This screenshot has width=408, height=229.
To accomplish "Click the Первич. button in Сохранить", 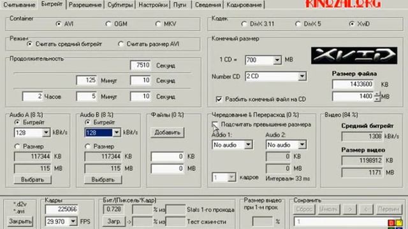I will (389, 209).
